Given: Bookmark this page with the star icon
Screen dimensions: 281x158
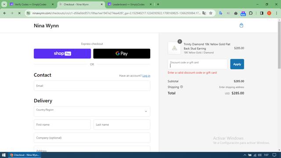Looking at the screenshot, I should coord(211,13).
